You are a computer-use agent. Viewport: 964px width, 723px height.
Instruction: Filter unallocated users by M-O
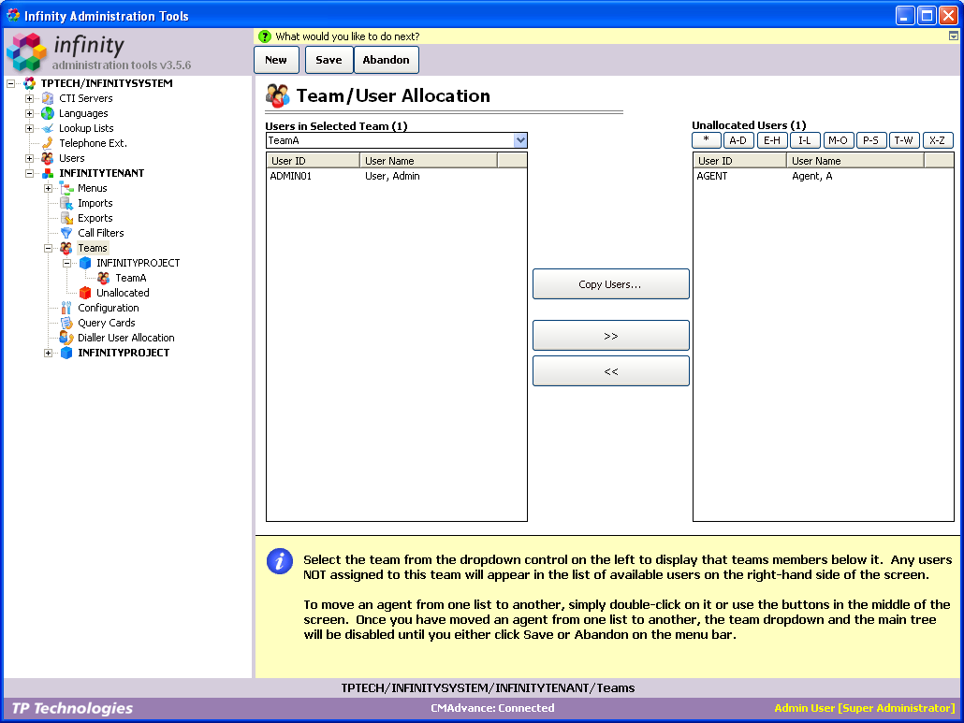pos(838,140)
